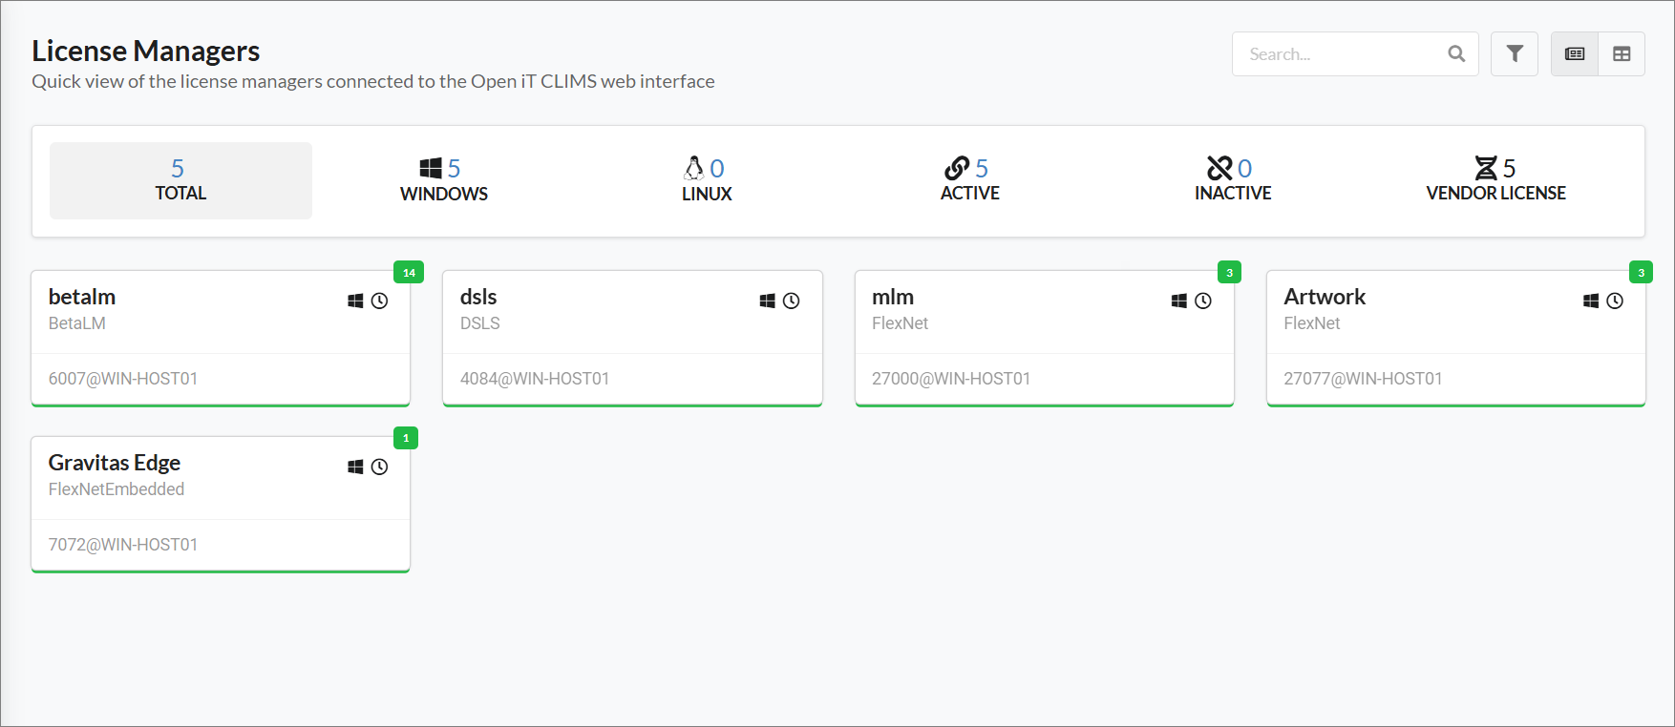Click the green 14 badge on betalm
The image size is (1675, 727).
[409, 273]
